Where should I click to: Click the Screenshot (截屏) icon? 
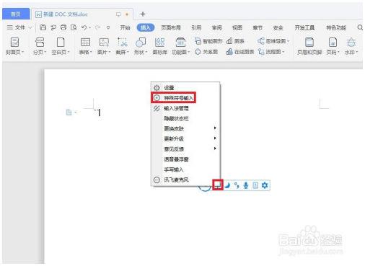pos(123,43)
